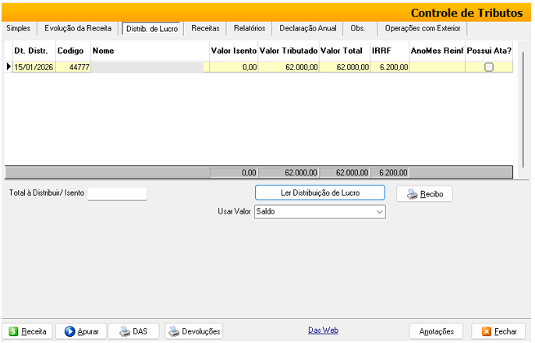Switch to Operações com Exterior tab

(422, 28)
